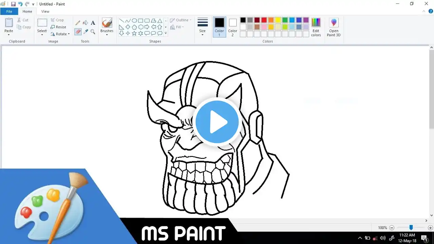Select the Color picker eyedropper tool
434x244 pixels.
(x=85, y=32)
